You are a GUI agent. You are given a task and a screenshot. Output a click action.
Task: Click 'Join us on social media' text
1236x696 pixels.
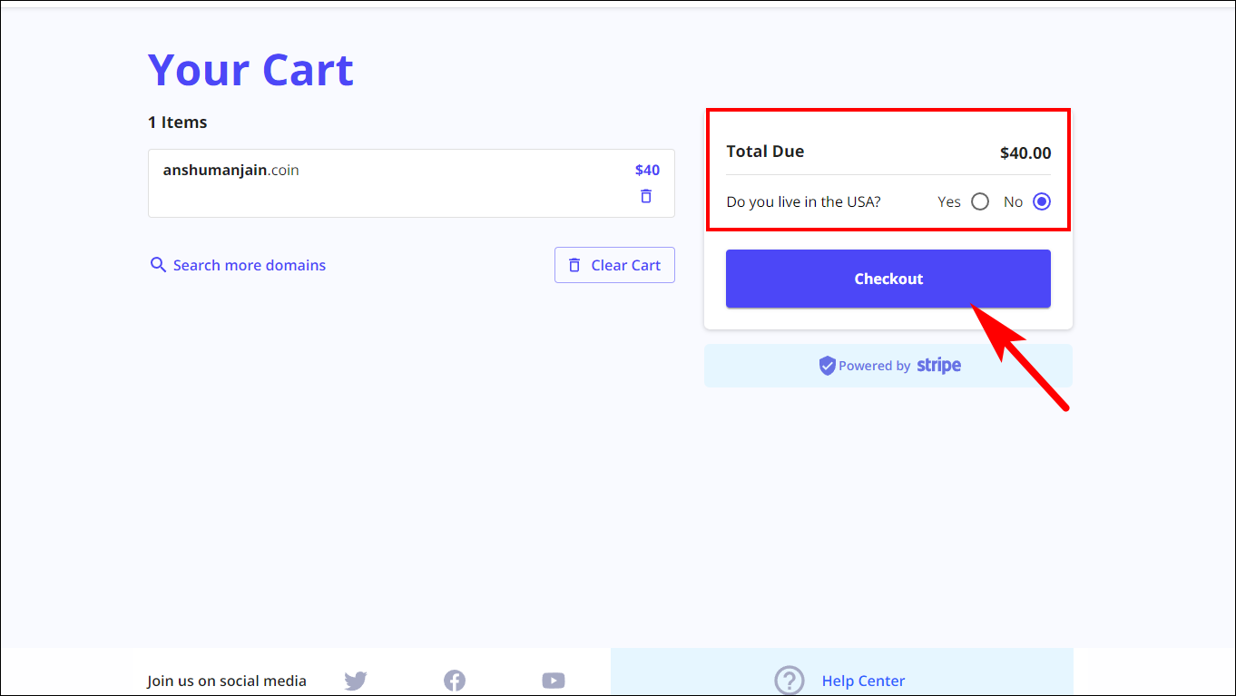click(x=227, y=681)
